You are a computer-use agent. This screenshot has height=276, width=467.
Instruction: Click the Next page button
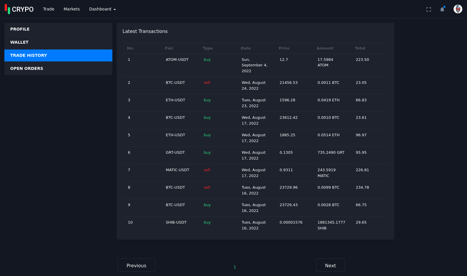tap(330, 265)
